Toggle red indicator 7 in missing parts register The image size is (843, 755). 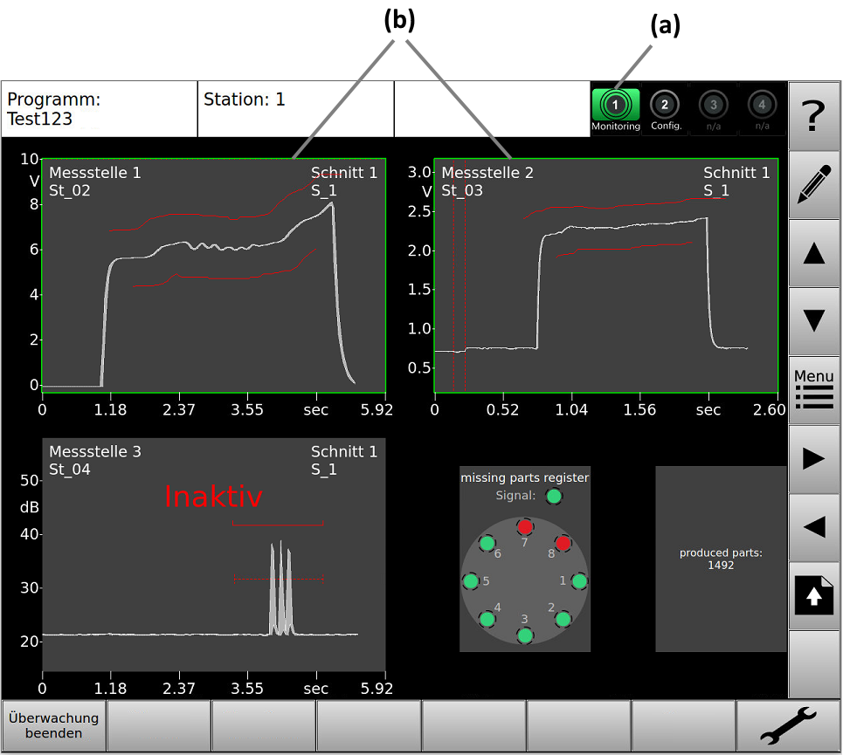tap(524, 527)
